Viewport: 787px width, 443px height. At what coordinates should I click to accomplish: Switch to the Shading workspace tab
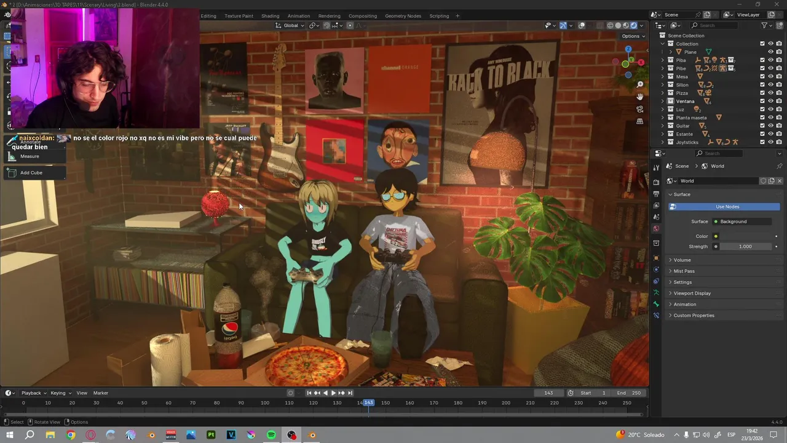click(x=270, y=16)
